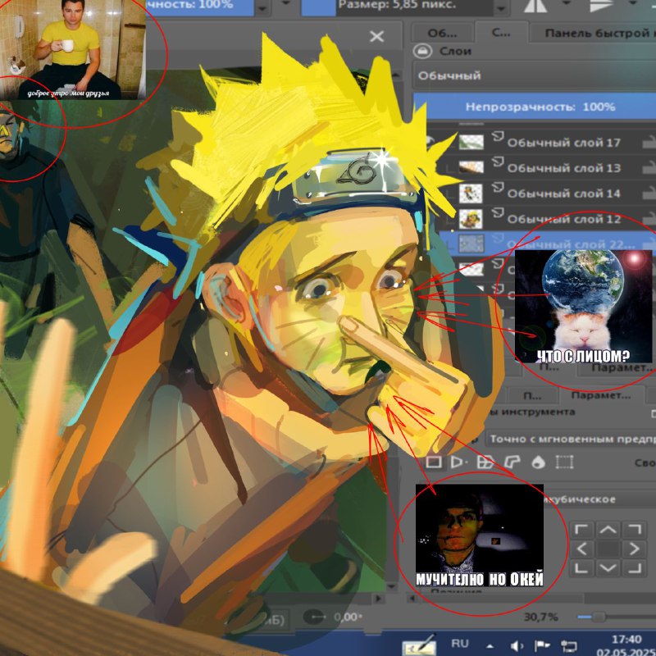This screenshot has height=656, width=656.
Task: Adjust the Размер 5,85 пикс. slider
Action: pyautogui.click(x=397, y=8)
